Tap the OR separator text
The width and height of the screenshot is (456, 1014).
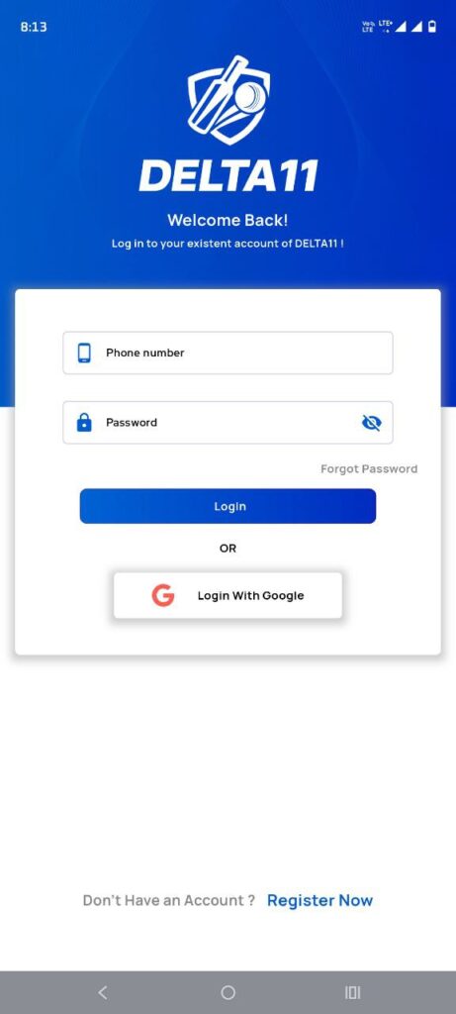click(228, 549)
